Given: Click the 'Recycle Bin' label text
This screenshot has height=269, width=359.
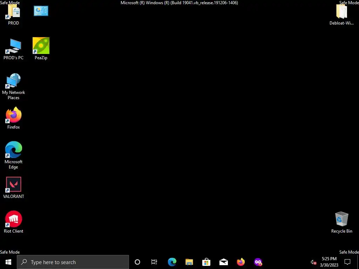Looking at the screenshot, I should point(341,231).
